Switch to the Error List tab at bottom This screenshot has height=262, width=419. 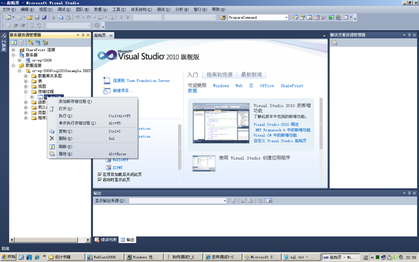106,240
